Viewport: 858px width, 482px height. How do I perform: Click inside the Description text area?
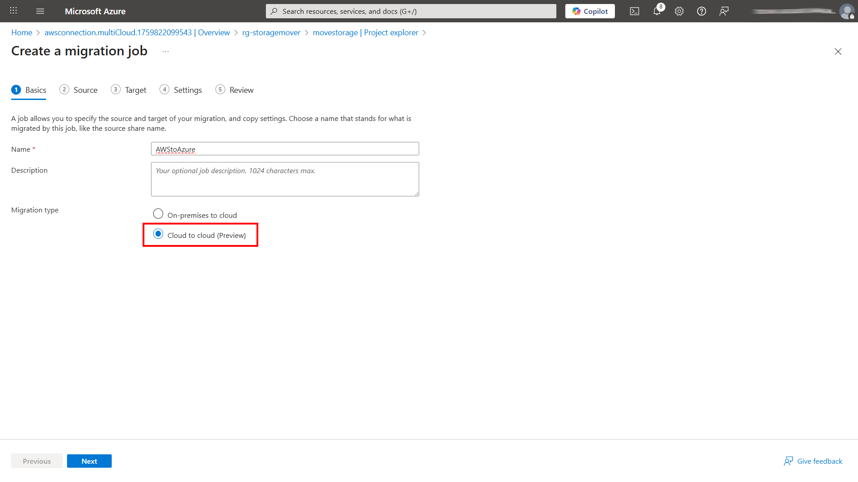(285, 179)
